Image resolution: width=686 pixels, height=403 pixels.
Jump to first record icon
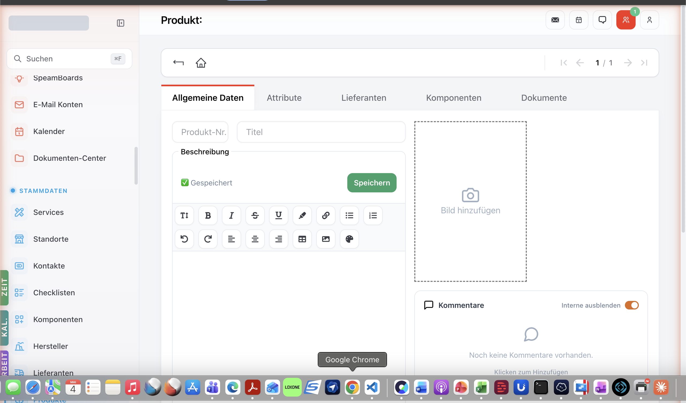[564, 63]
